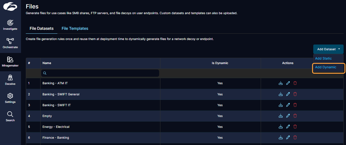Image resolution: width=346 pixels, height=145 pixels.
Task: Switch to the File Templates tab
Action: point(75,29)
